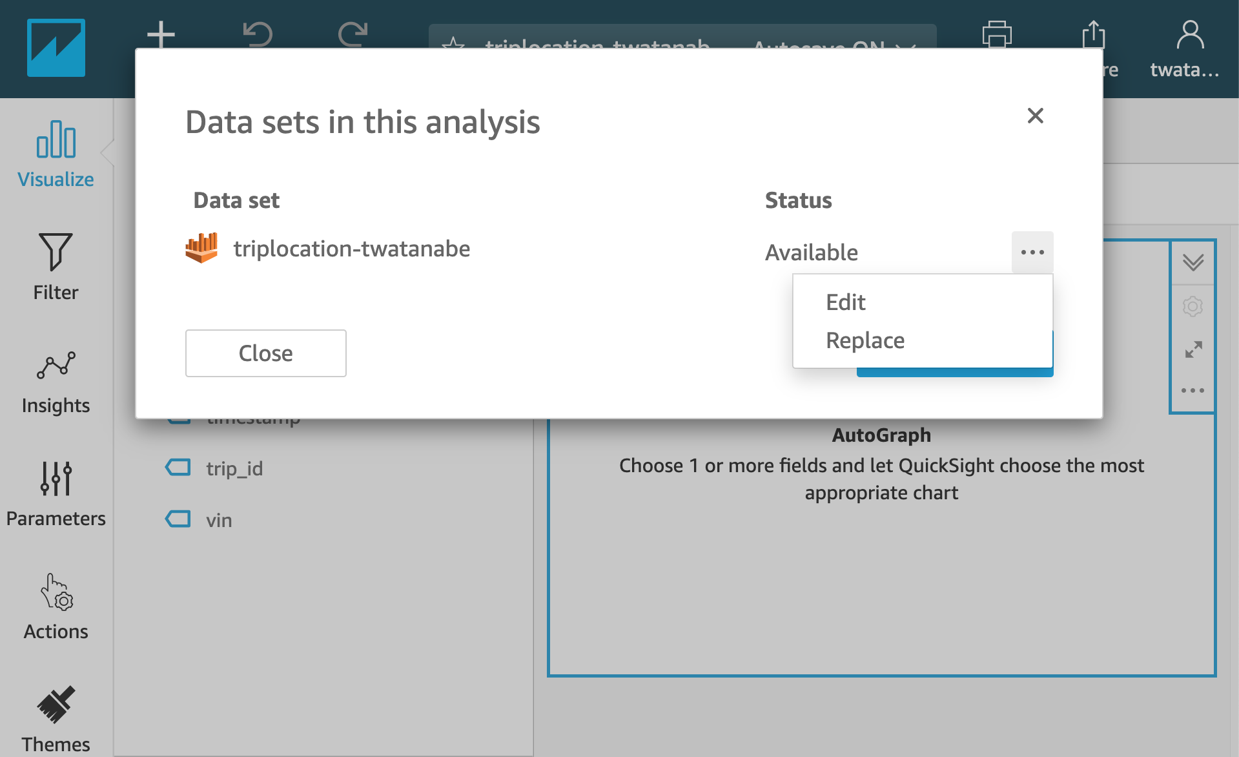The width and height of the screenshot is (1239, 757).
Task: Open the Insights pane
Action: click(56, 382)
